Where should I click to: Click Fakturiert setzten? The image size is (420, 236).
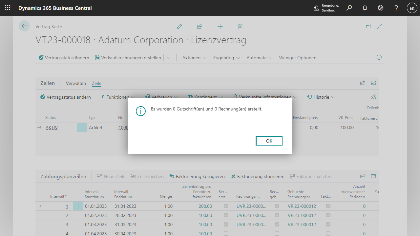pos(311,176)
